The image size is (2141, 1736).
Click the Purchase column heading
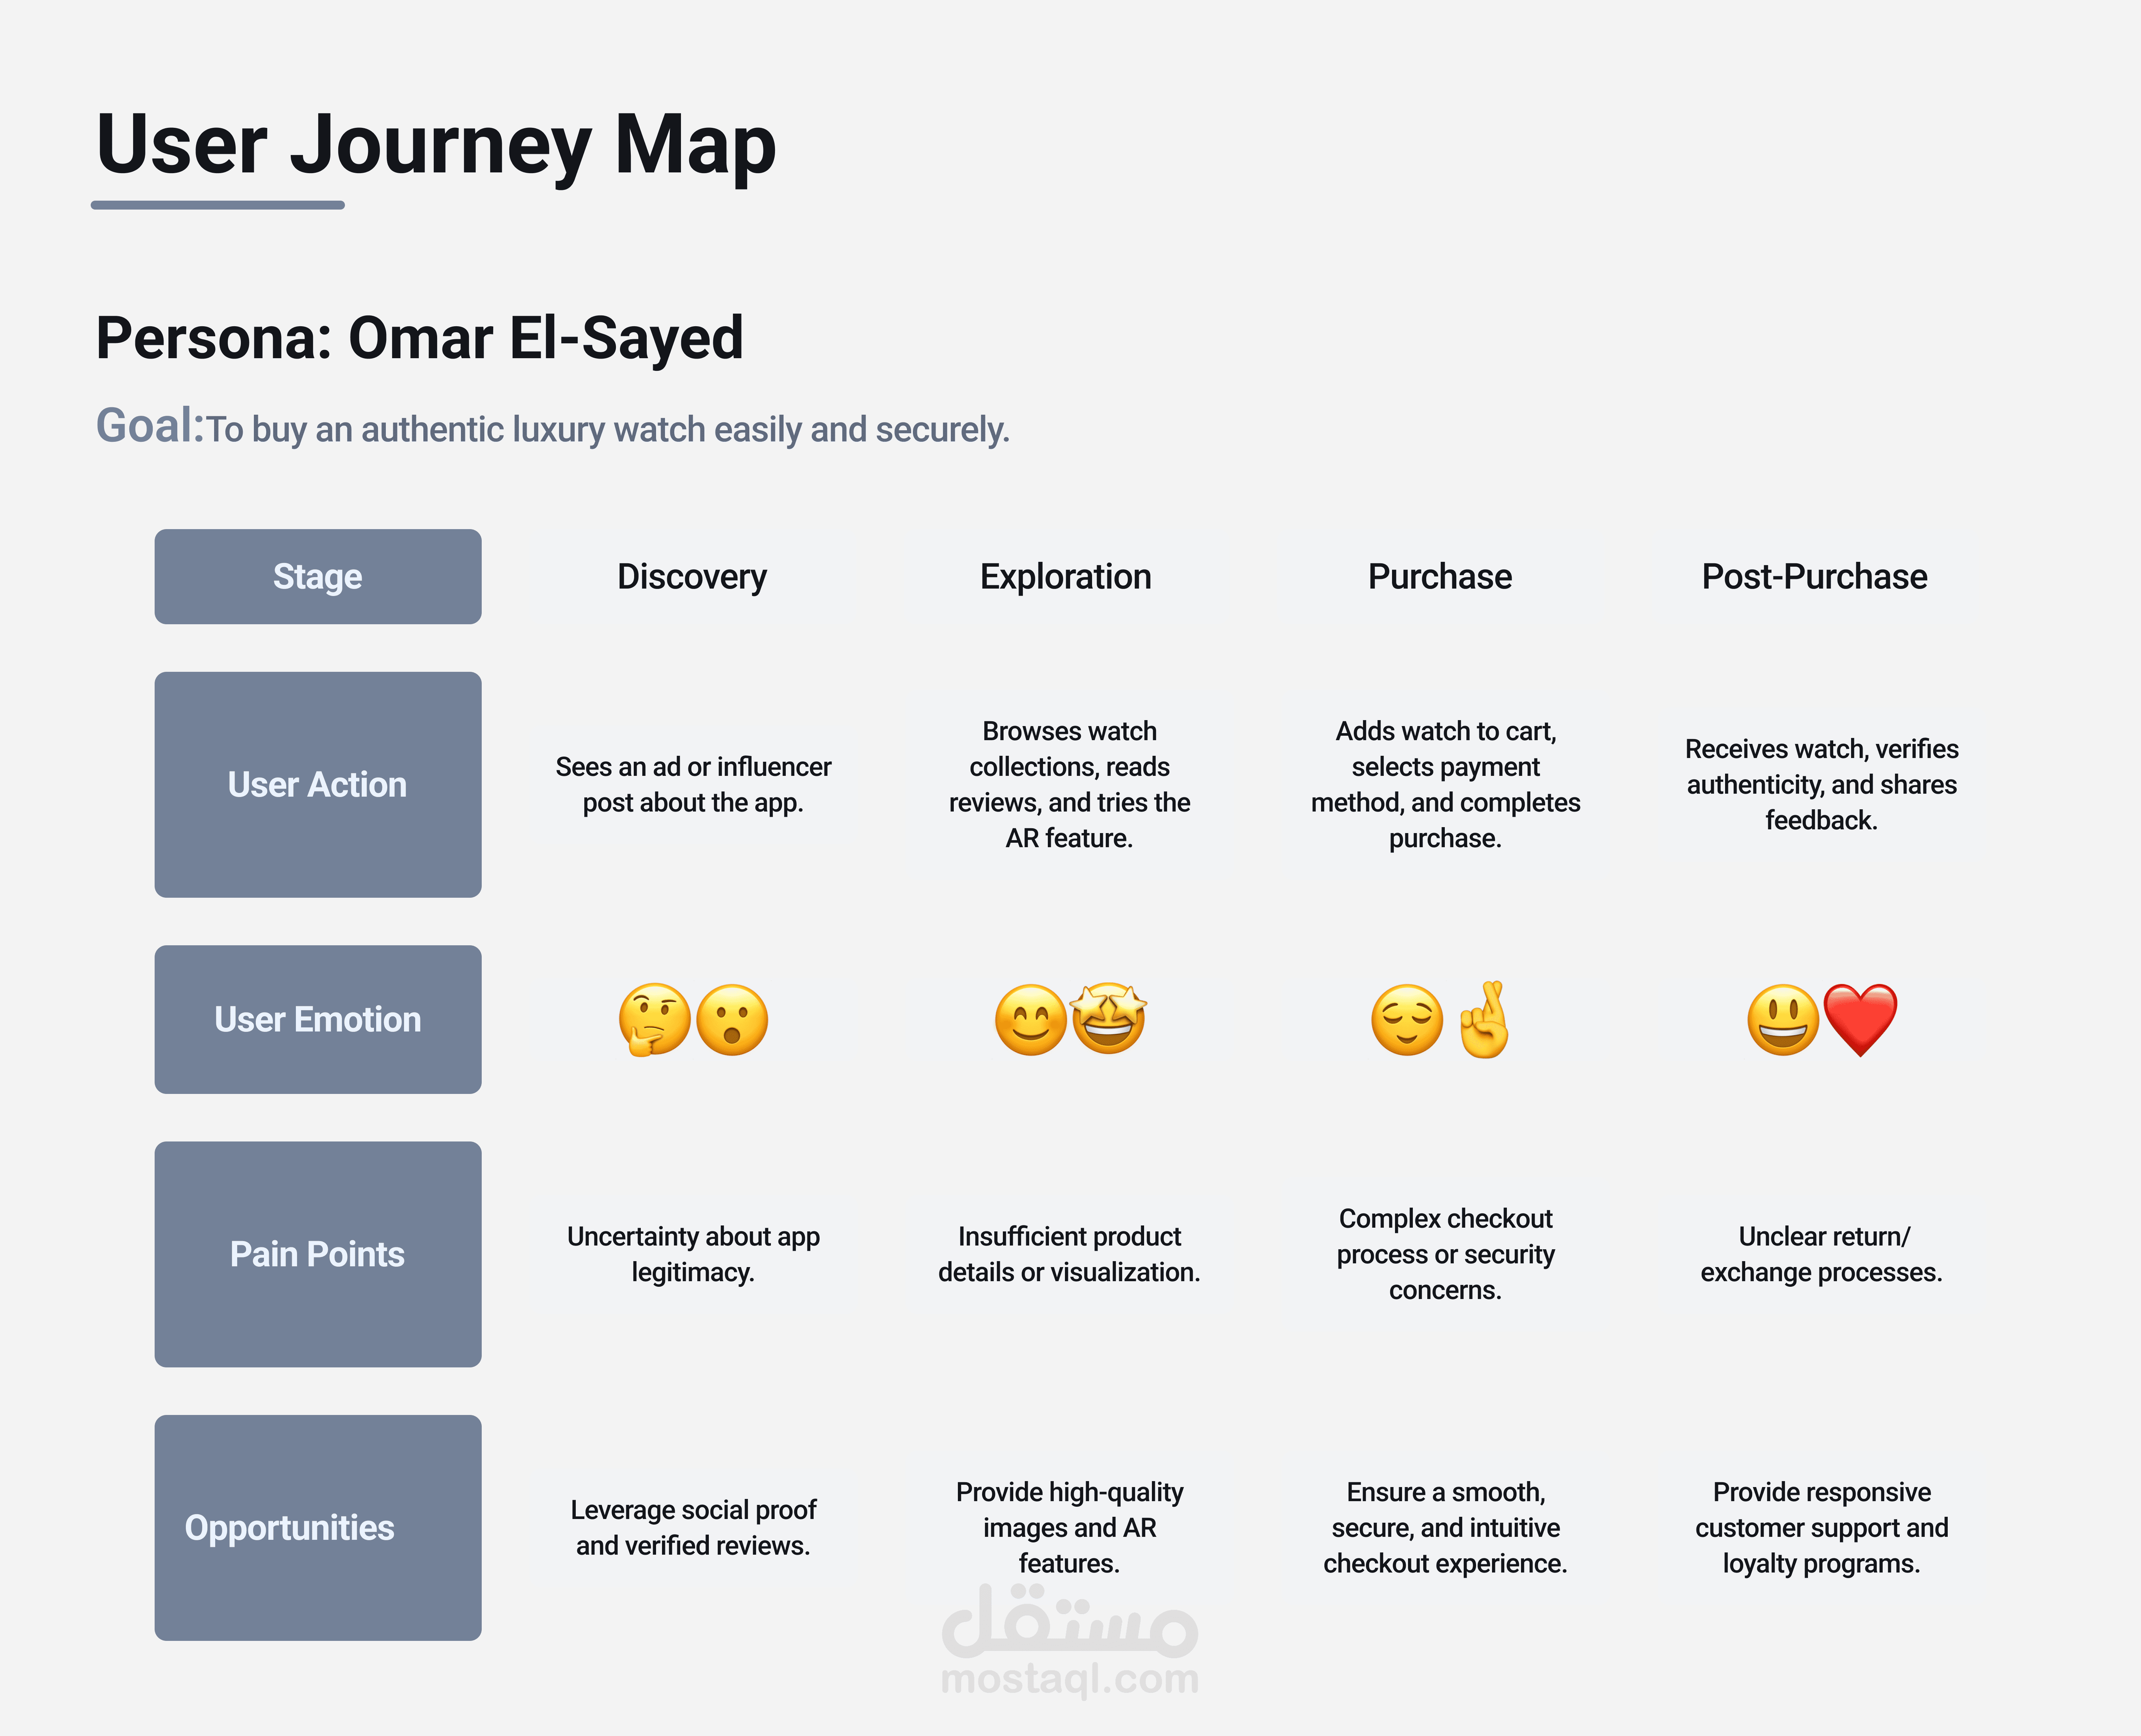pyautogui.click(x=1441, y=577)
